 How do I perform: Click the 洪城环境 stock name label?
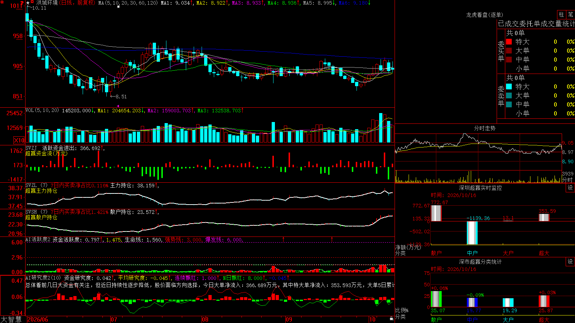(47, 3)
